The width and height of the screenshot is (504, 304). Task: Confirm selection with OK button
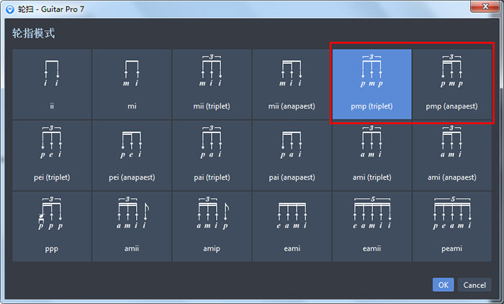443,285
